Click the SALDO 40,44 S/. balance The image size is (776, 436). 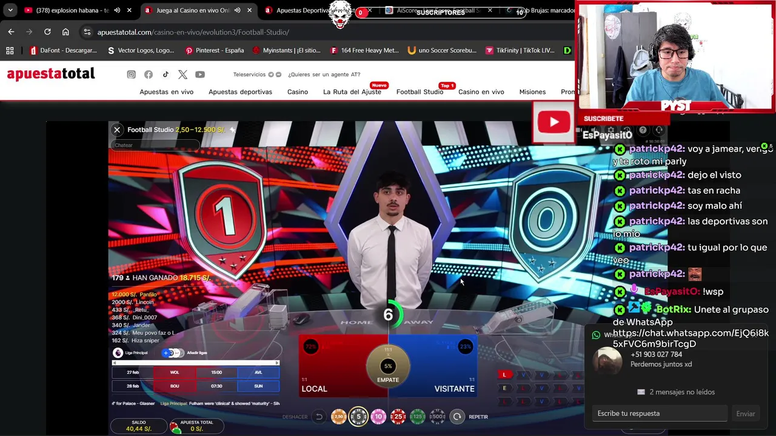pos(139,426)
